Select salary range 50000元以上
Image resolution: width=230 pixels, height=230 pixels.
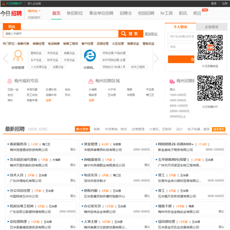coord(178,116)
